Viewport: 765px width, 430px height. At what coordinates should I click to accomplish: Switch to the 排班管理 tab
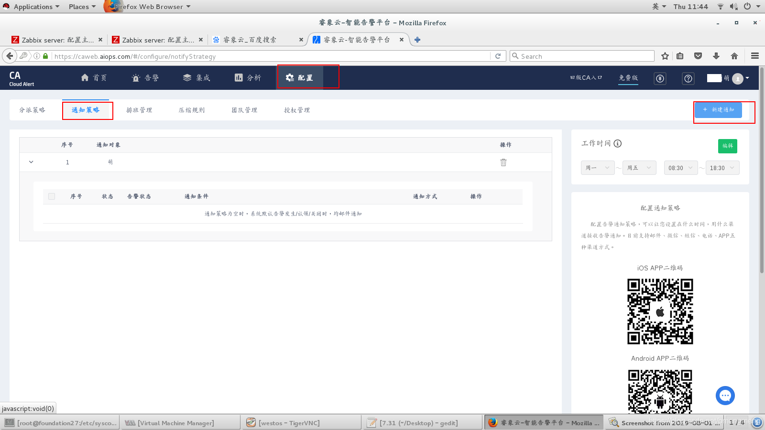pyautogui.click(x=139, y=110)
